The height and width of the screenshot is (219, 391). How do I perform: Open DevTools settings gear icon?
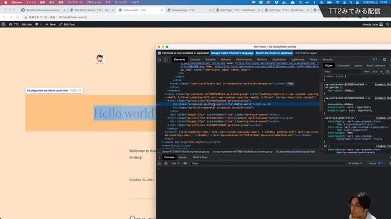[x=384, y=60]
